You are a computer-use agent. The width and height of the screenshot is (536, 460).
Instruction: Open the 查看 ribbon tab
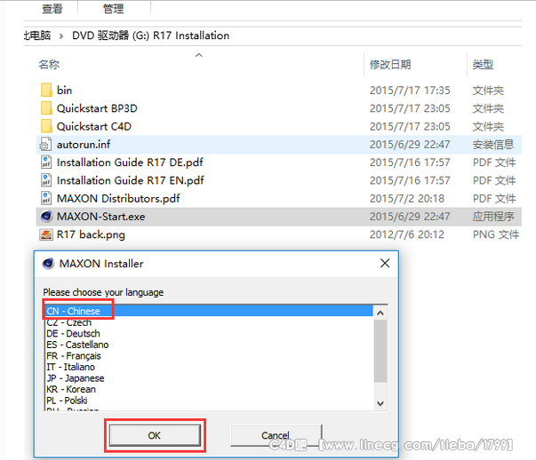tap(52, 9)
